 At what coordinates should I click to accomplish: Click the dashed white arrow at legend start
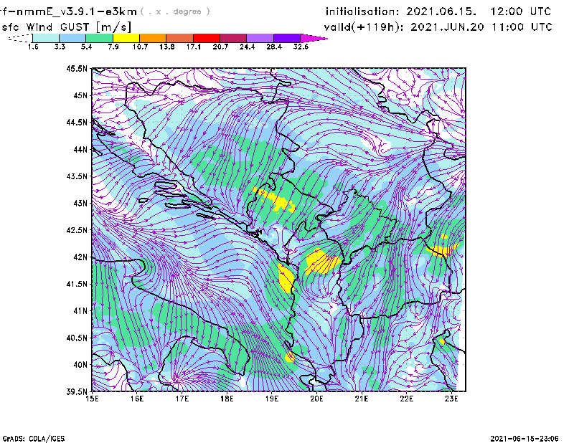[x=20, y=38]
